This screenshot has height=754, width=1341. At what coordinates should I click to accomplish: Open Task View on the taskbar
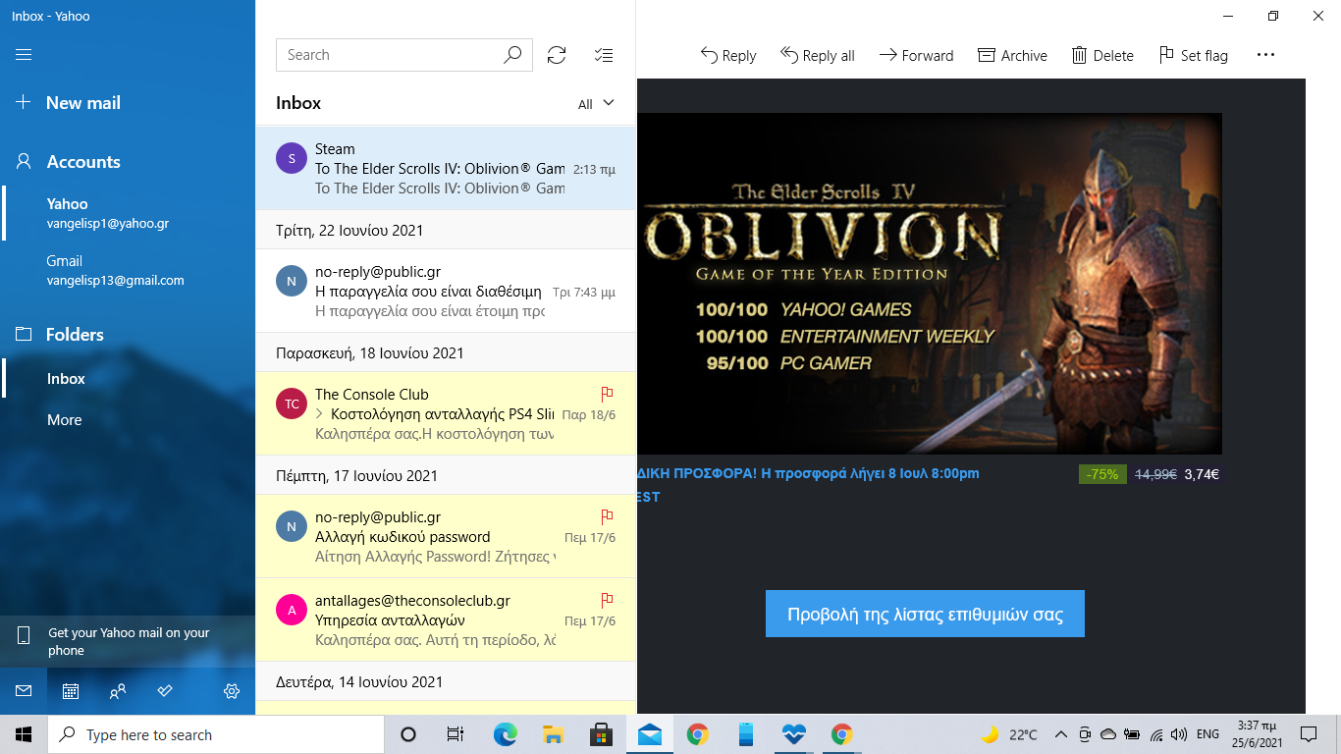pyautogui.click(x=456, y=734)
